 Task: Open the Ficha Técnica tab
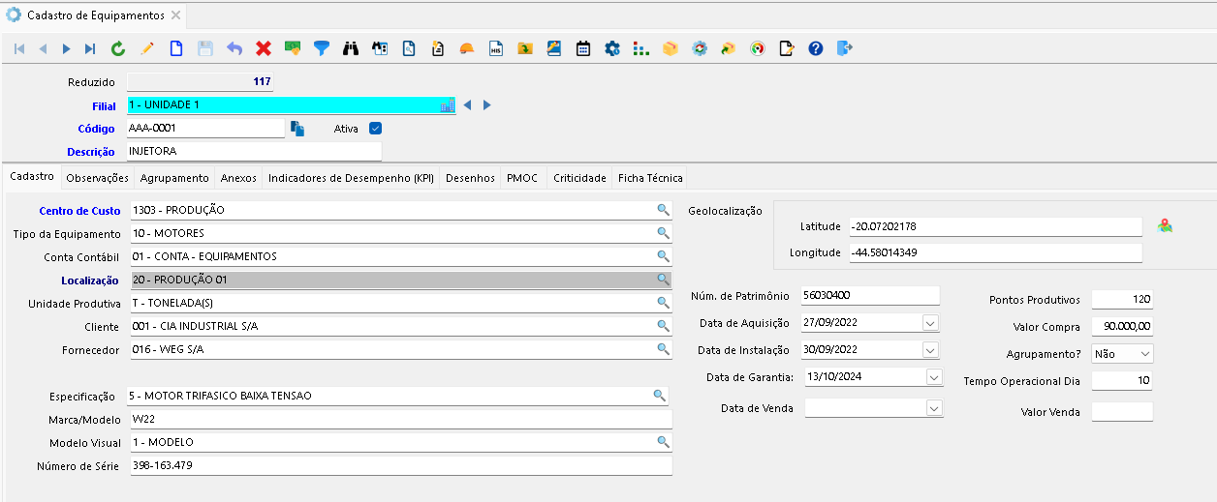(650, 178)
